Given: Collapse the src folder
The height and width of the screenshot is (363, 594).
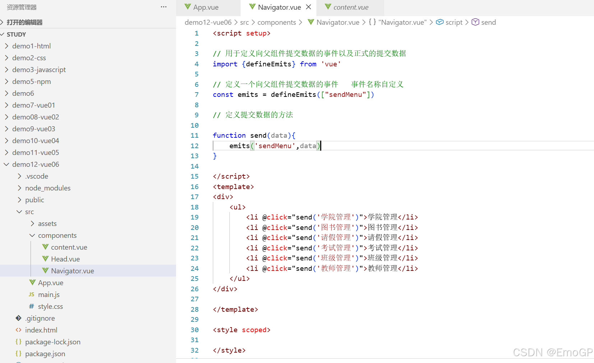Looking at the screenshot, I should point(88,212).
